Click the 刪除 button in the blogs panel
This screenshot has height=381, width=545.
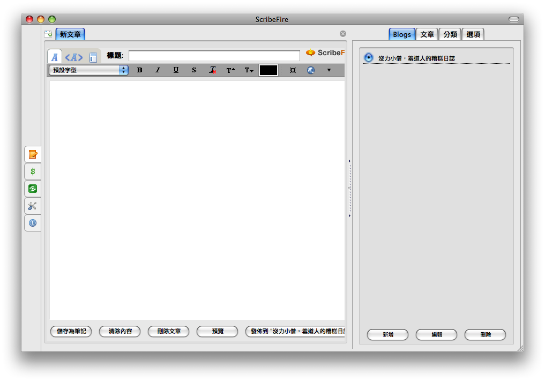tap(485, 335)
